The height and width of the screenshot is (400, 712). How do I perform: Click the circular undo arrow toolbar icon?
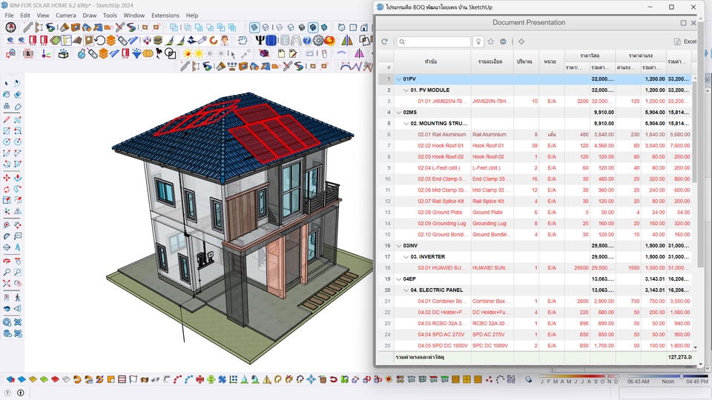coord(100,41)
